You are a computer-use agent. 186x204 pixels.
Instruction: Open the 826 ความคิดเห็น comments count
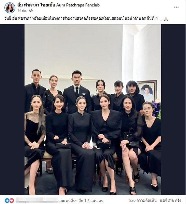(143, 200)
